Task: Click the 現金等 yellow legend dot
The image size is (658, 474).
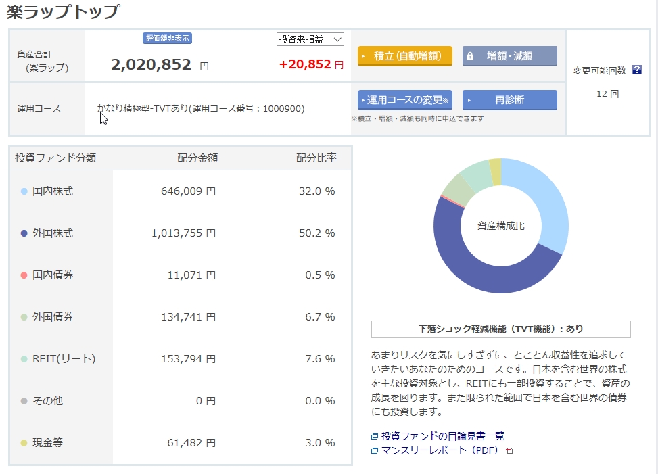Action: click(x=24, y=443)
